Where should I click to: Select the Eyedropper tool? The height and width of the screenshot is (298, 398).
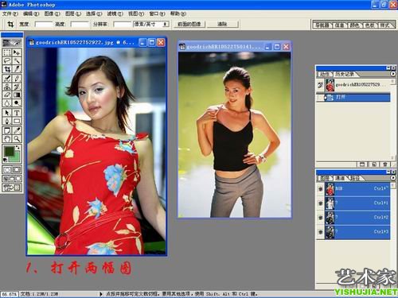(17, 130)
